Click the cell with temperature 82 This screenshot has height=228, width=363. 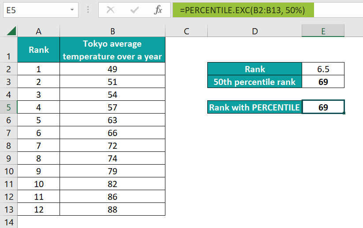[x=112, y=184]
